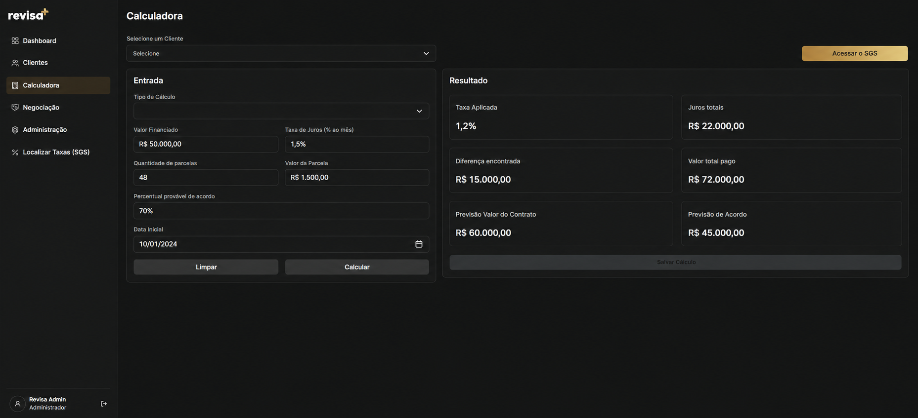This screenshot has height=418, width=918.
Task: Click the revisa+ logo
Action: 28,15
